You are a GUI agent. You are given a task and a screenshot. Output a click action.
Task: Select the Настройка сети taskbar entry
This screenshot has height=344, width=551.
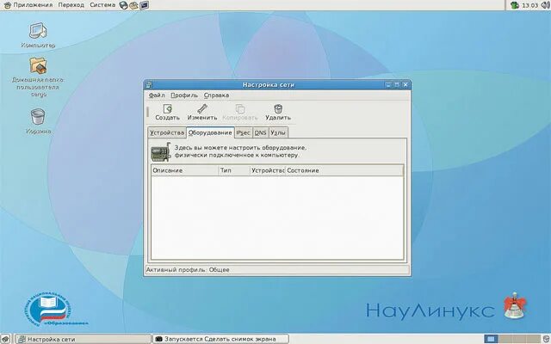(x=84, y=339)
